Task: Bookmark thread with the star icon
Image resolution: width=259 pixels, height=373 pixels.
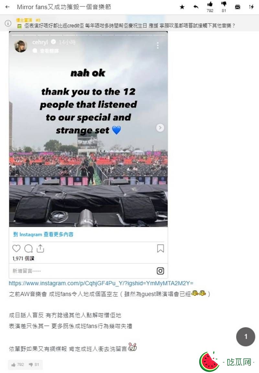Action: [x=182, y=7]
